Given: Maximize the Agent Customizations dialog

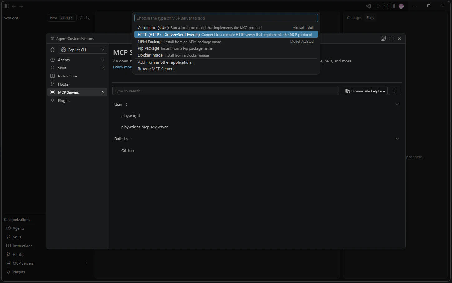Looking at the screenshot, I should [x=391, y=38].
